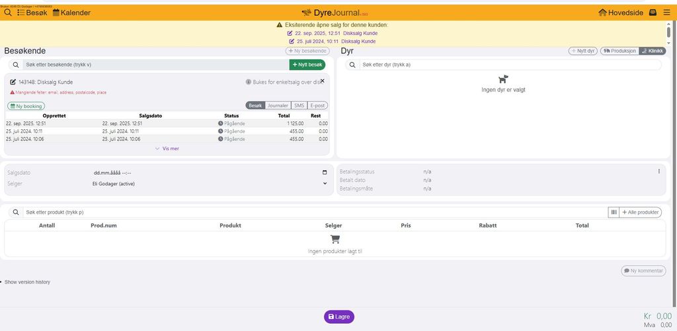Open the Journaler tab

coord(278,105)
